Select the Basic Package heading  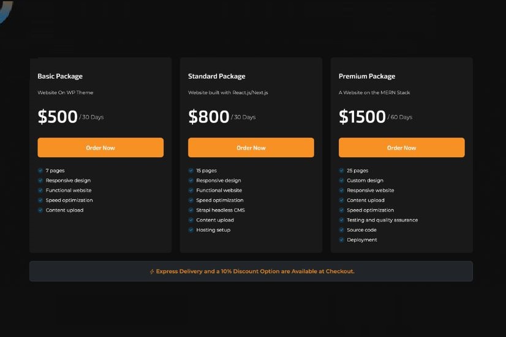(60, 76)
